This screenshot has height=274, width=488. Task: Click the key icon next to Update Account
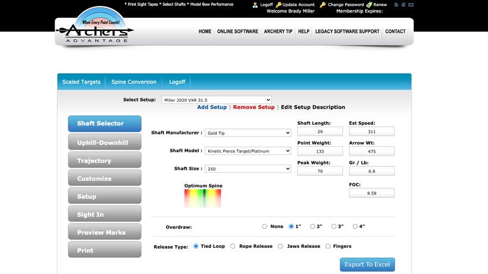[279, 5]
